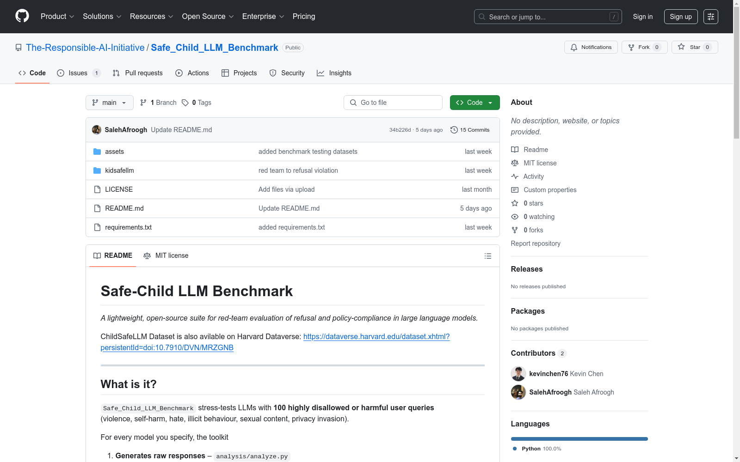Expand the Solutions menu
Viewport: 740px width, 462px height.
(102, 17)
